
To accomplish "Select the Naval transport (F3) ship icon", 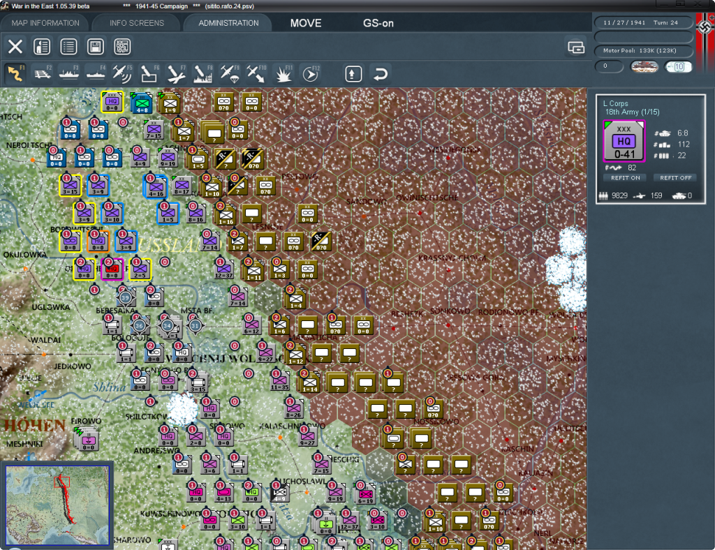I will [x=69, y=73].
